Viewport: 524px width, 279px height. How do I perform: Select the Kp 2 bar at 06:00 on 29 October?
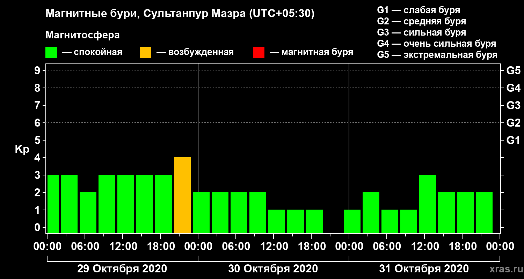click(x=88, y=212)
